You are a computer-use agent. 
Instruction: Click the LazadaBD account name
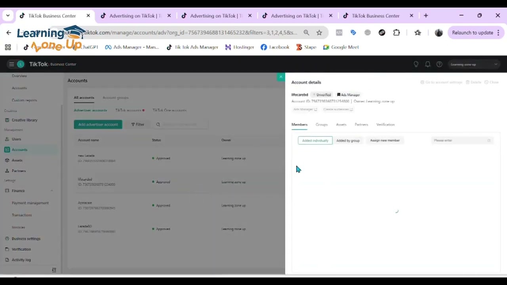[x=85, y=226]
